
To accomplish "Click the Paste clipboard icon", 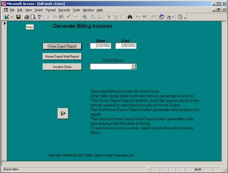I will (x=62, y=17).
